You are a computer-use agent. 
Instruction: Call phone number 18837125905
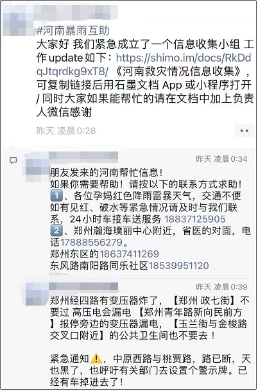click(x=194, y=219)
